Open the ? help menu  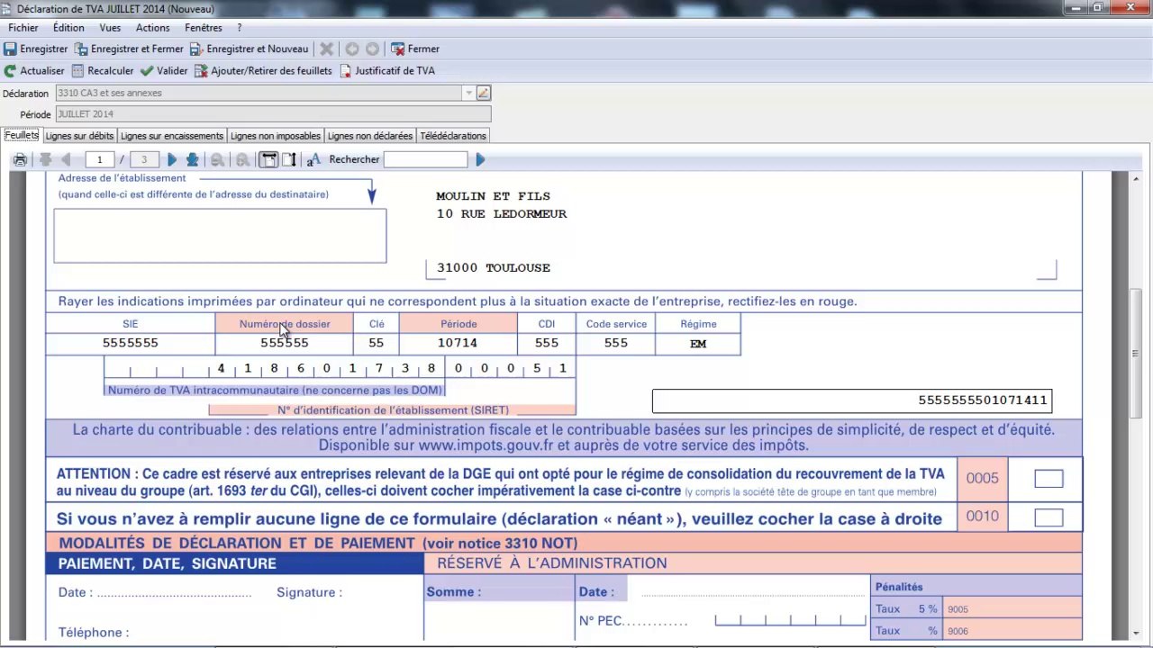pyautogui.click(x=239, y=28)
